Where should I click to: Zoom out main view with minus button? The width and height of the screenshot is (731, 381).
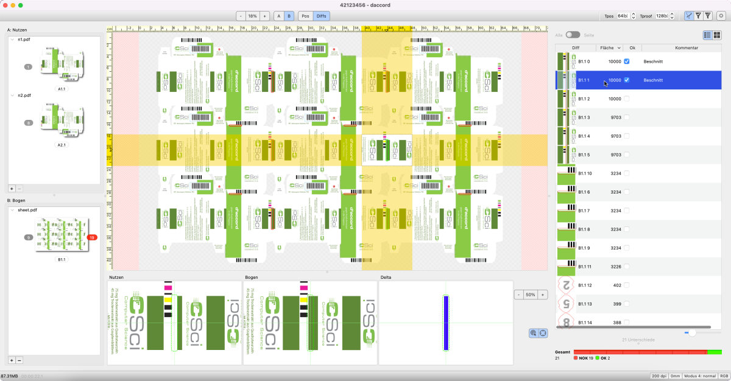pyautogui.click(x=241, y=16)
